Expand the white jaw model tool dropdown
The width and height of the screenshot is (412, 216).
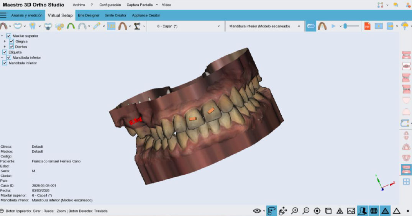25,26
